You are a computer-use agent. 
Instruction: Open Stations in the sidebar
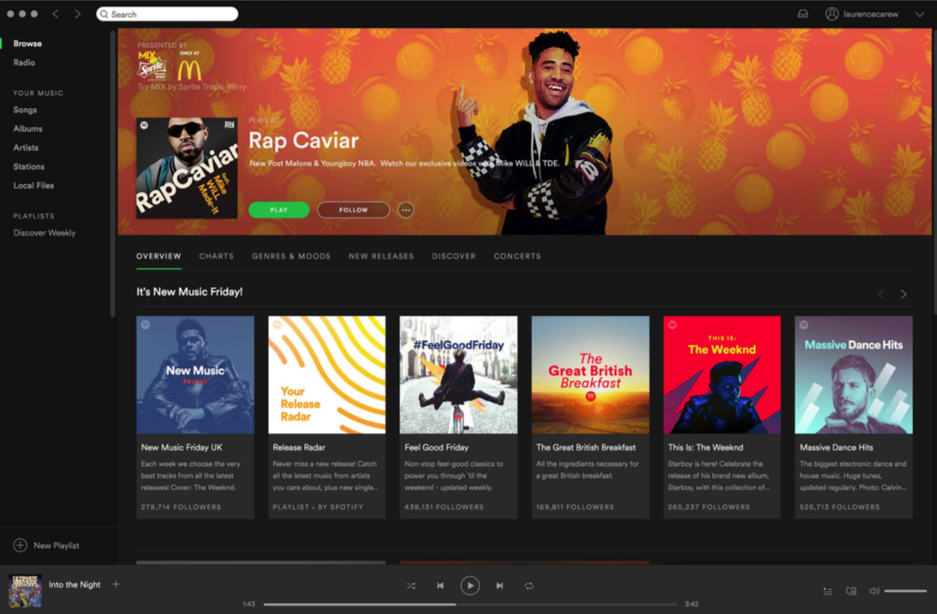tap(28, 167)
